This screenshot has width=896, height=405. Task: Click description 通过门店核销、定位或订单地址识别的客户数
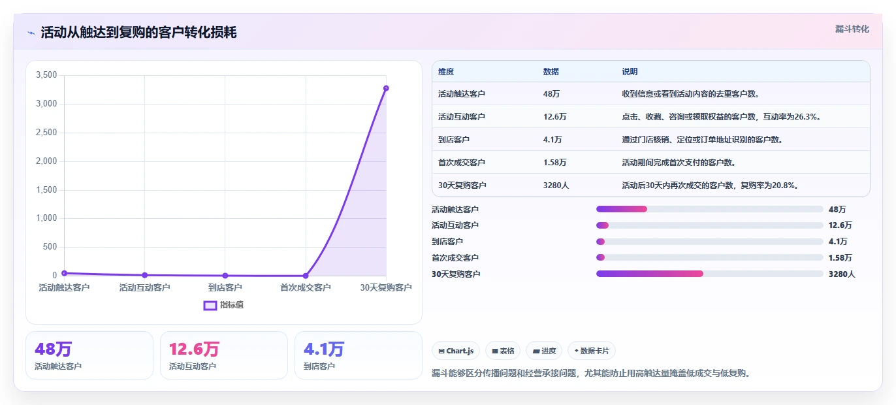pyautogui.click(x=703, y=140)
